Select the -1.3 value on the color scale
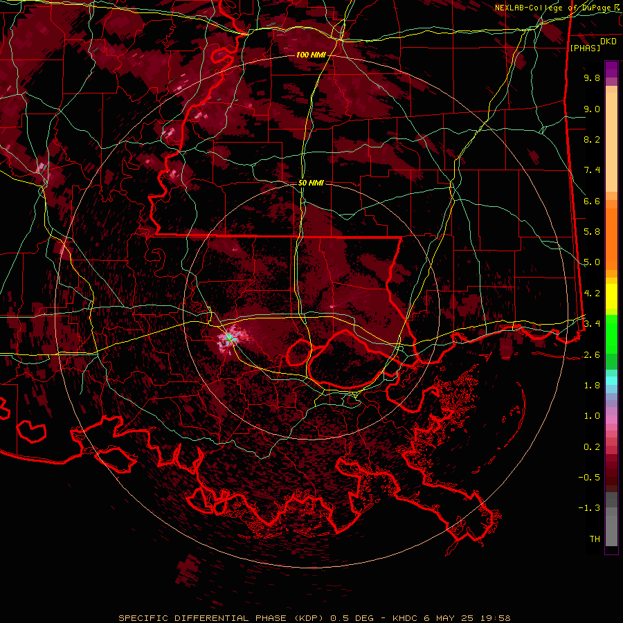 [589, 508]
